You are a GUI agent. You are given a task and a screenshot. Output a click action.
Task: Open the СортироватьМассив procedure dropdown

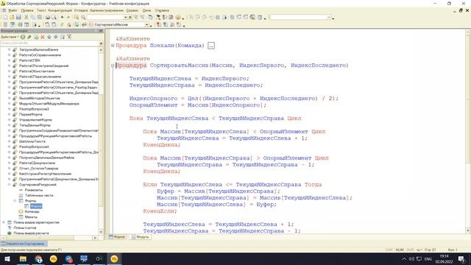coord(146,24)
